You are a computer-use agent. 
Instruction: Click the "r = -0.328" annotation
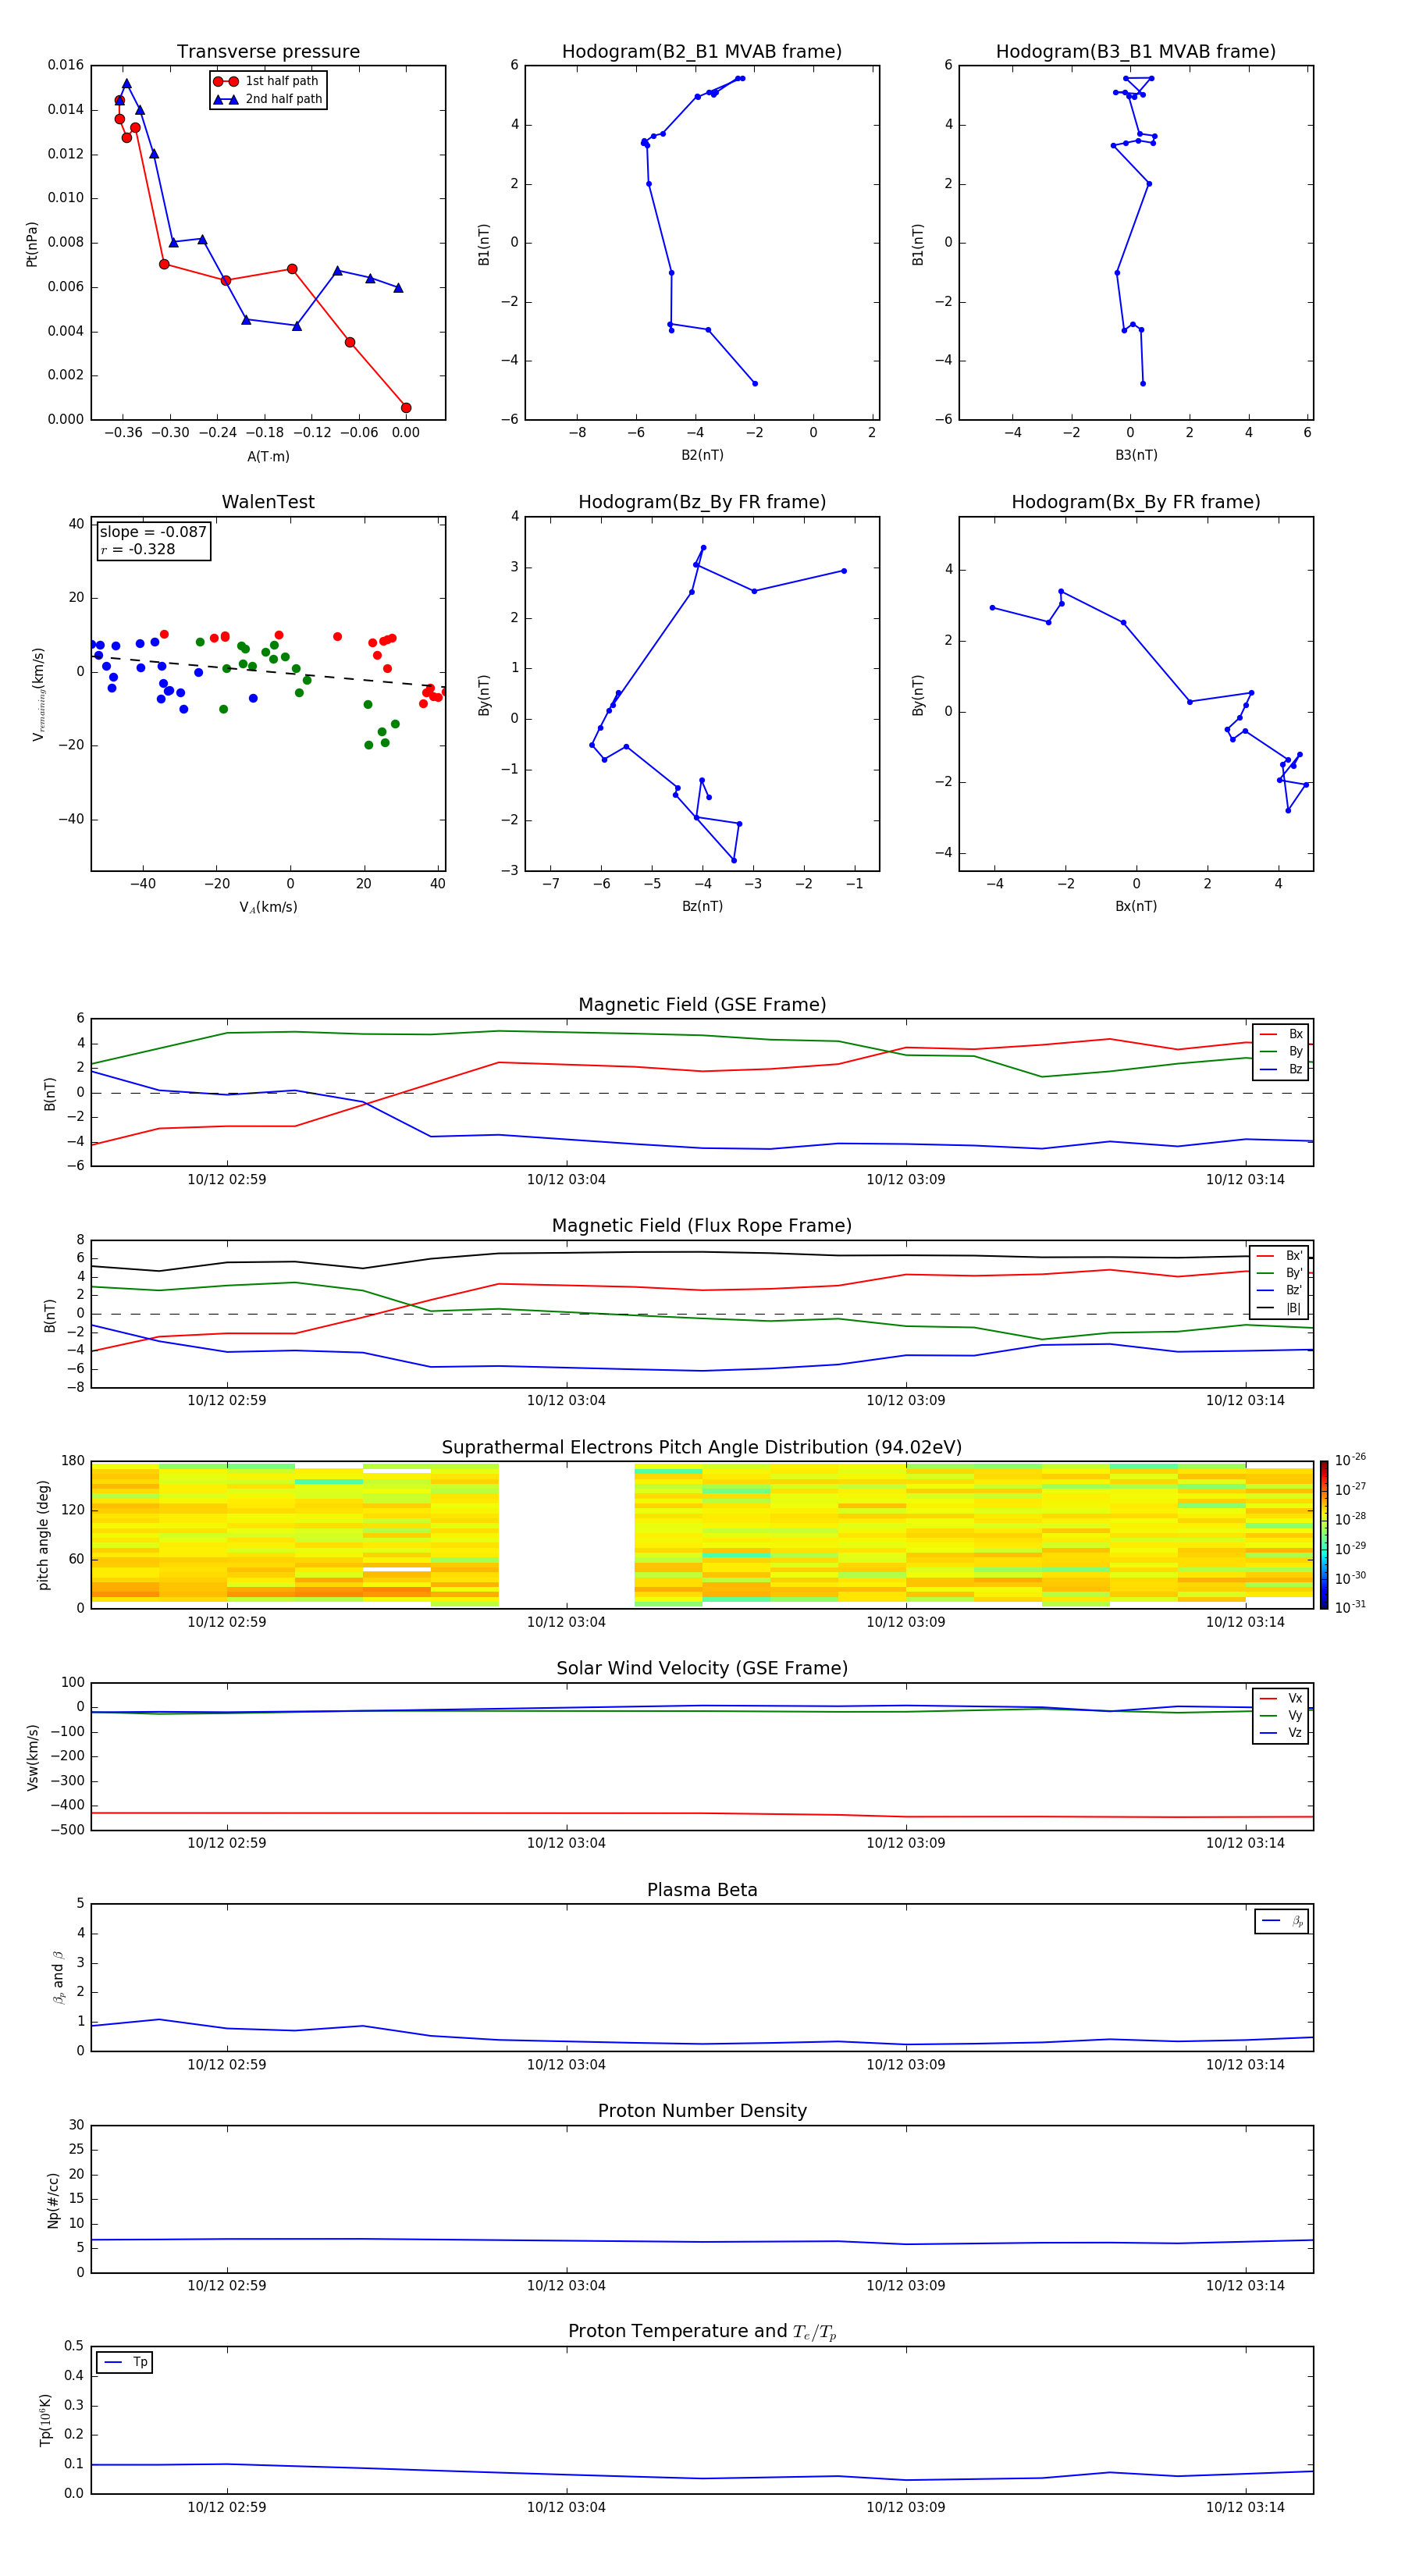click(137, 549)
